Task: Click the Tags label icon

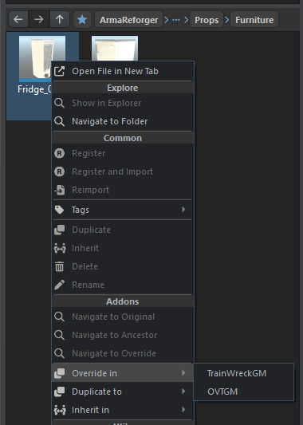Action: tap(59, 210)
